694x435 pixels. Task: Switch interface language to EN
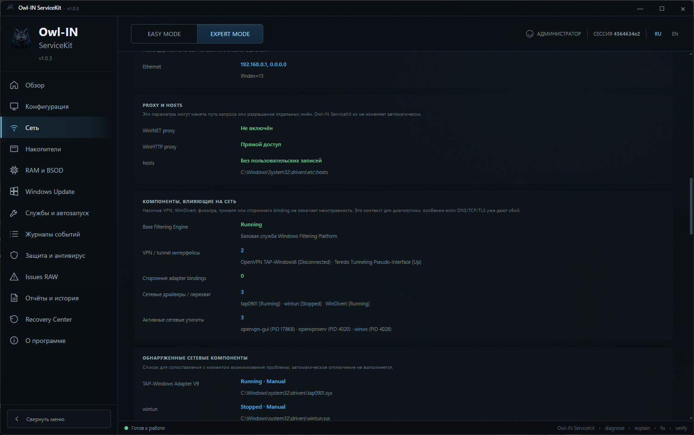click(x=675, y=34)
